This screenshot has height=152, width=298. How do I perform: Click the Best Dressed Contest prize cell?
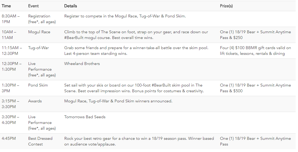[255, 141]
